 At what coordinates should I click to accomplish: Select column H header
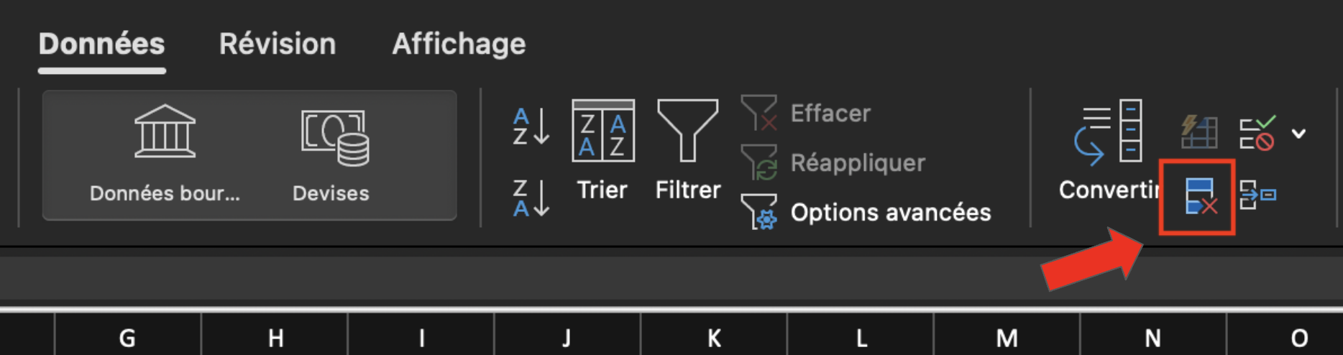click(x=275, y=337)
